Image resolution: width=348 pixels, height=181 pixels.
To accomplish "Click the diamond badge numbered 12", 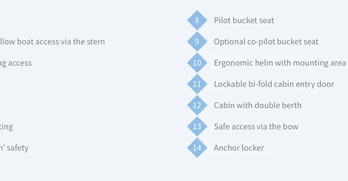I will [x=197, y=105].
